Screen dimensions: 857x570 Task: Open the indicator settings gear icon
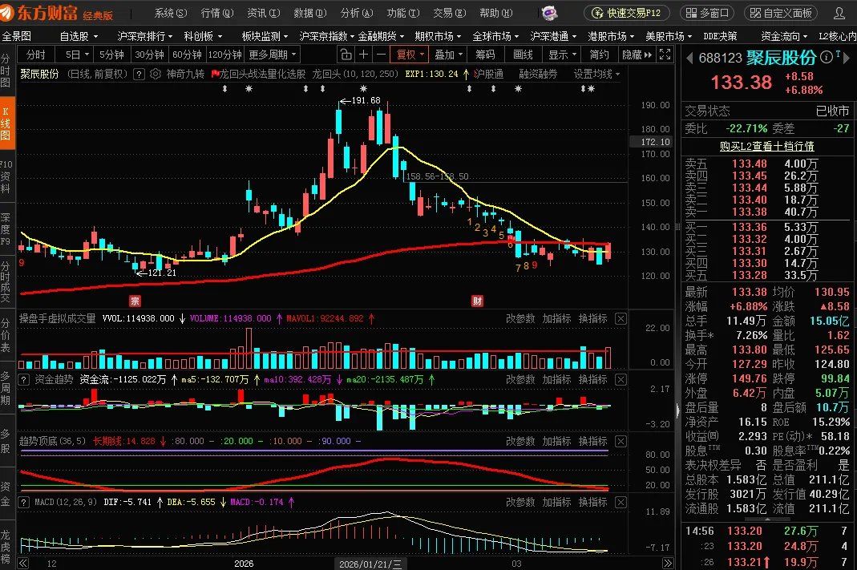click(x=156, y=74)
